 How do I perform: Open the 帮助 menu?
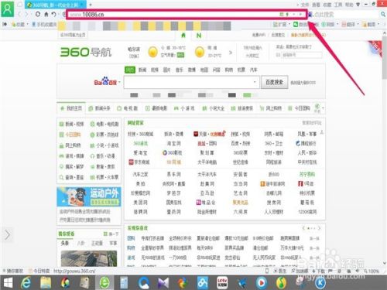pyautogui.click(x=349, y=5)
